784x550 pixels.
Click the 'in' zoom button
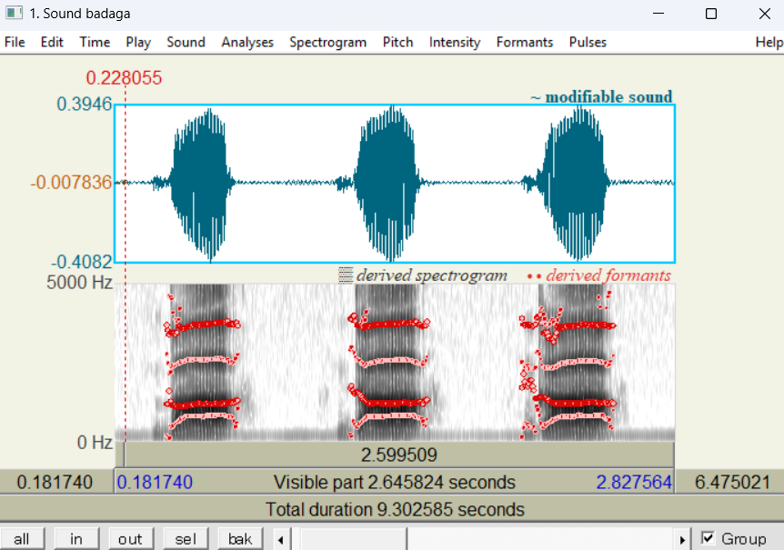(76, 539)
